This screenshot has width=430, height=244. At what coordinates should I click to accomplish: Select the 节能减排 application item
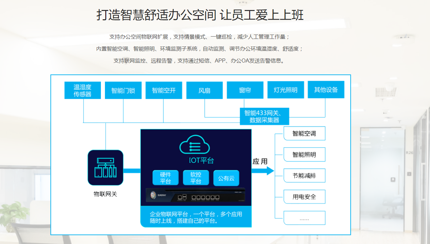click(x=304, y=176)
